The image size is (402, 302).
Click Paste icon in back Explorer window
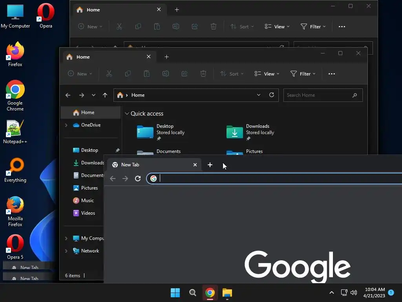(157, 26)
